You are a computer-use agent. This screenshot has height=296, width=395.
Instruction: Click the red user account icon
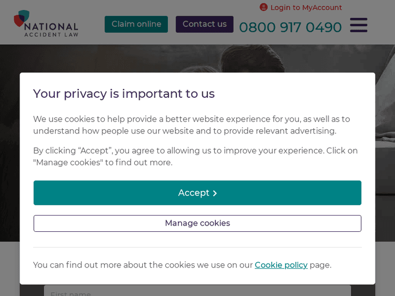tap(263, 7)
